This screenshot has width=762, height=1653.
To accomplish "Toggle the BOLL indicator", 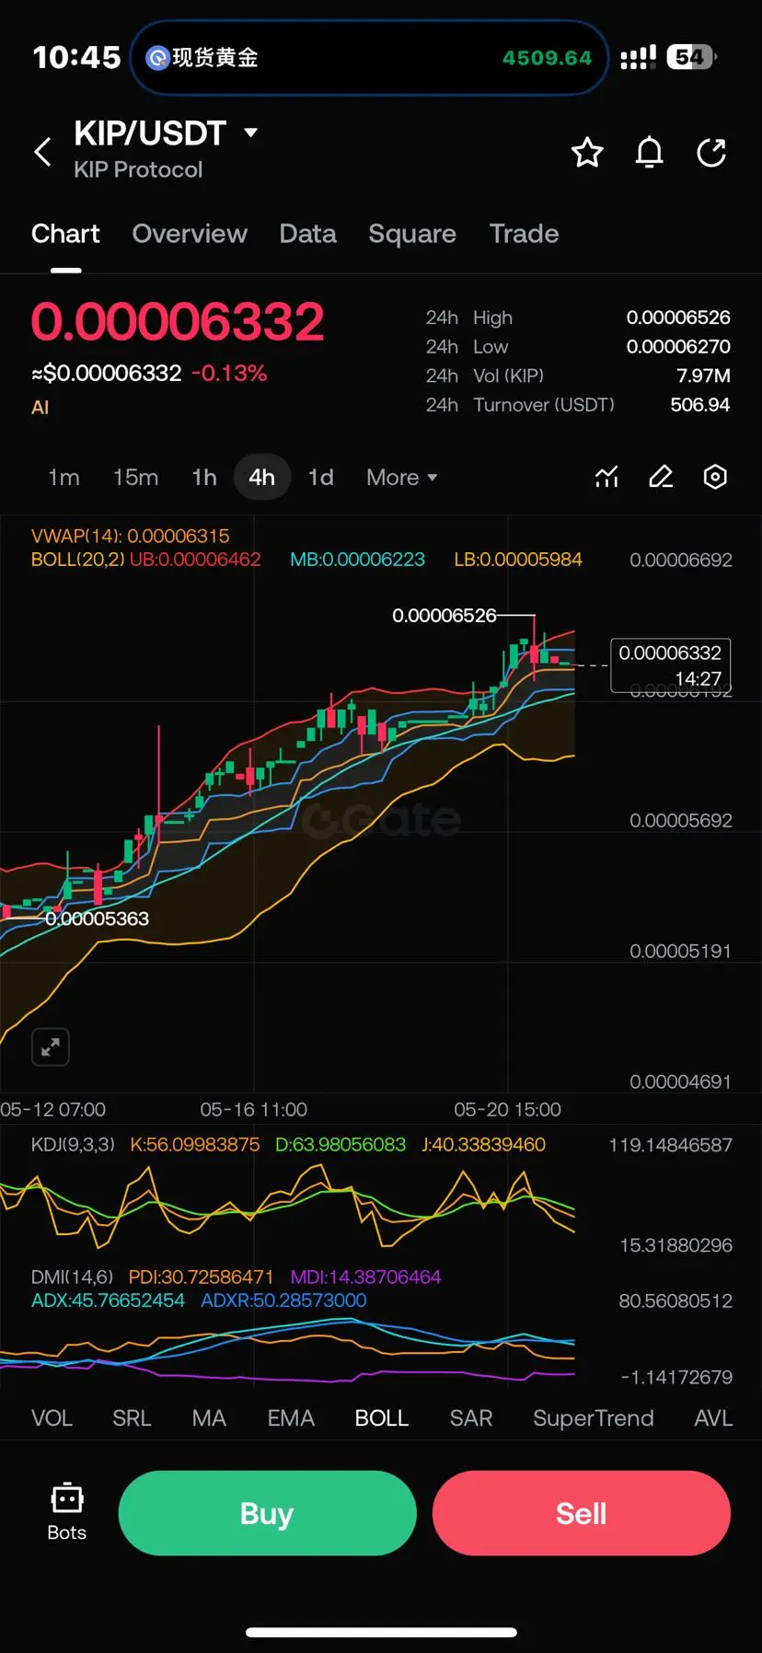I will coord(382,1418).
